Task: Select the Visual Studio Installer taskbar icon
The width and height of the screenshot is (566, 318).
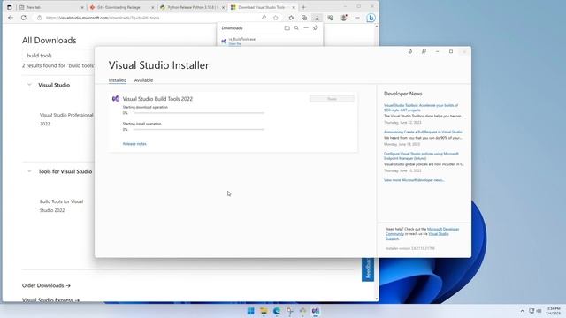Action: (x=316, y=311)
